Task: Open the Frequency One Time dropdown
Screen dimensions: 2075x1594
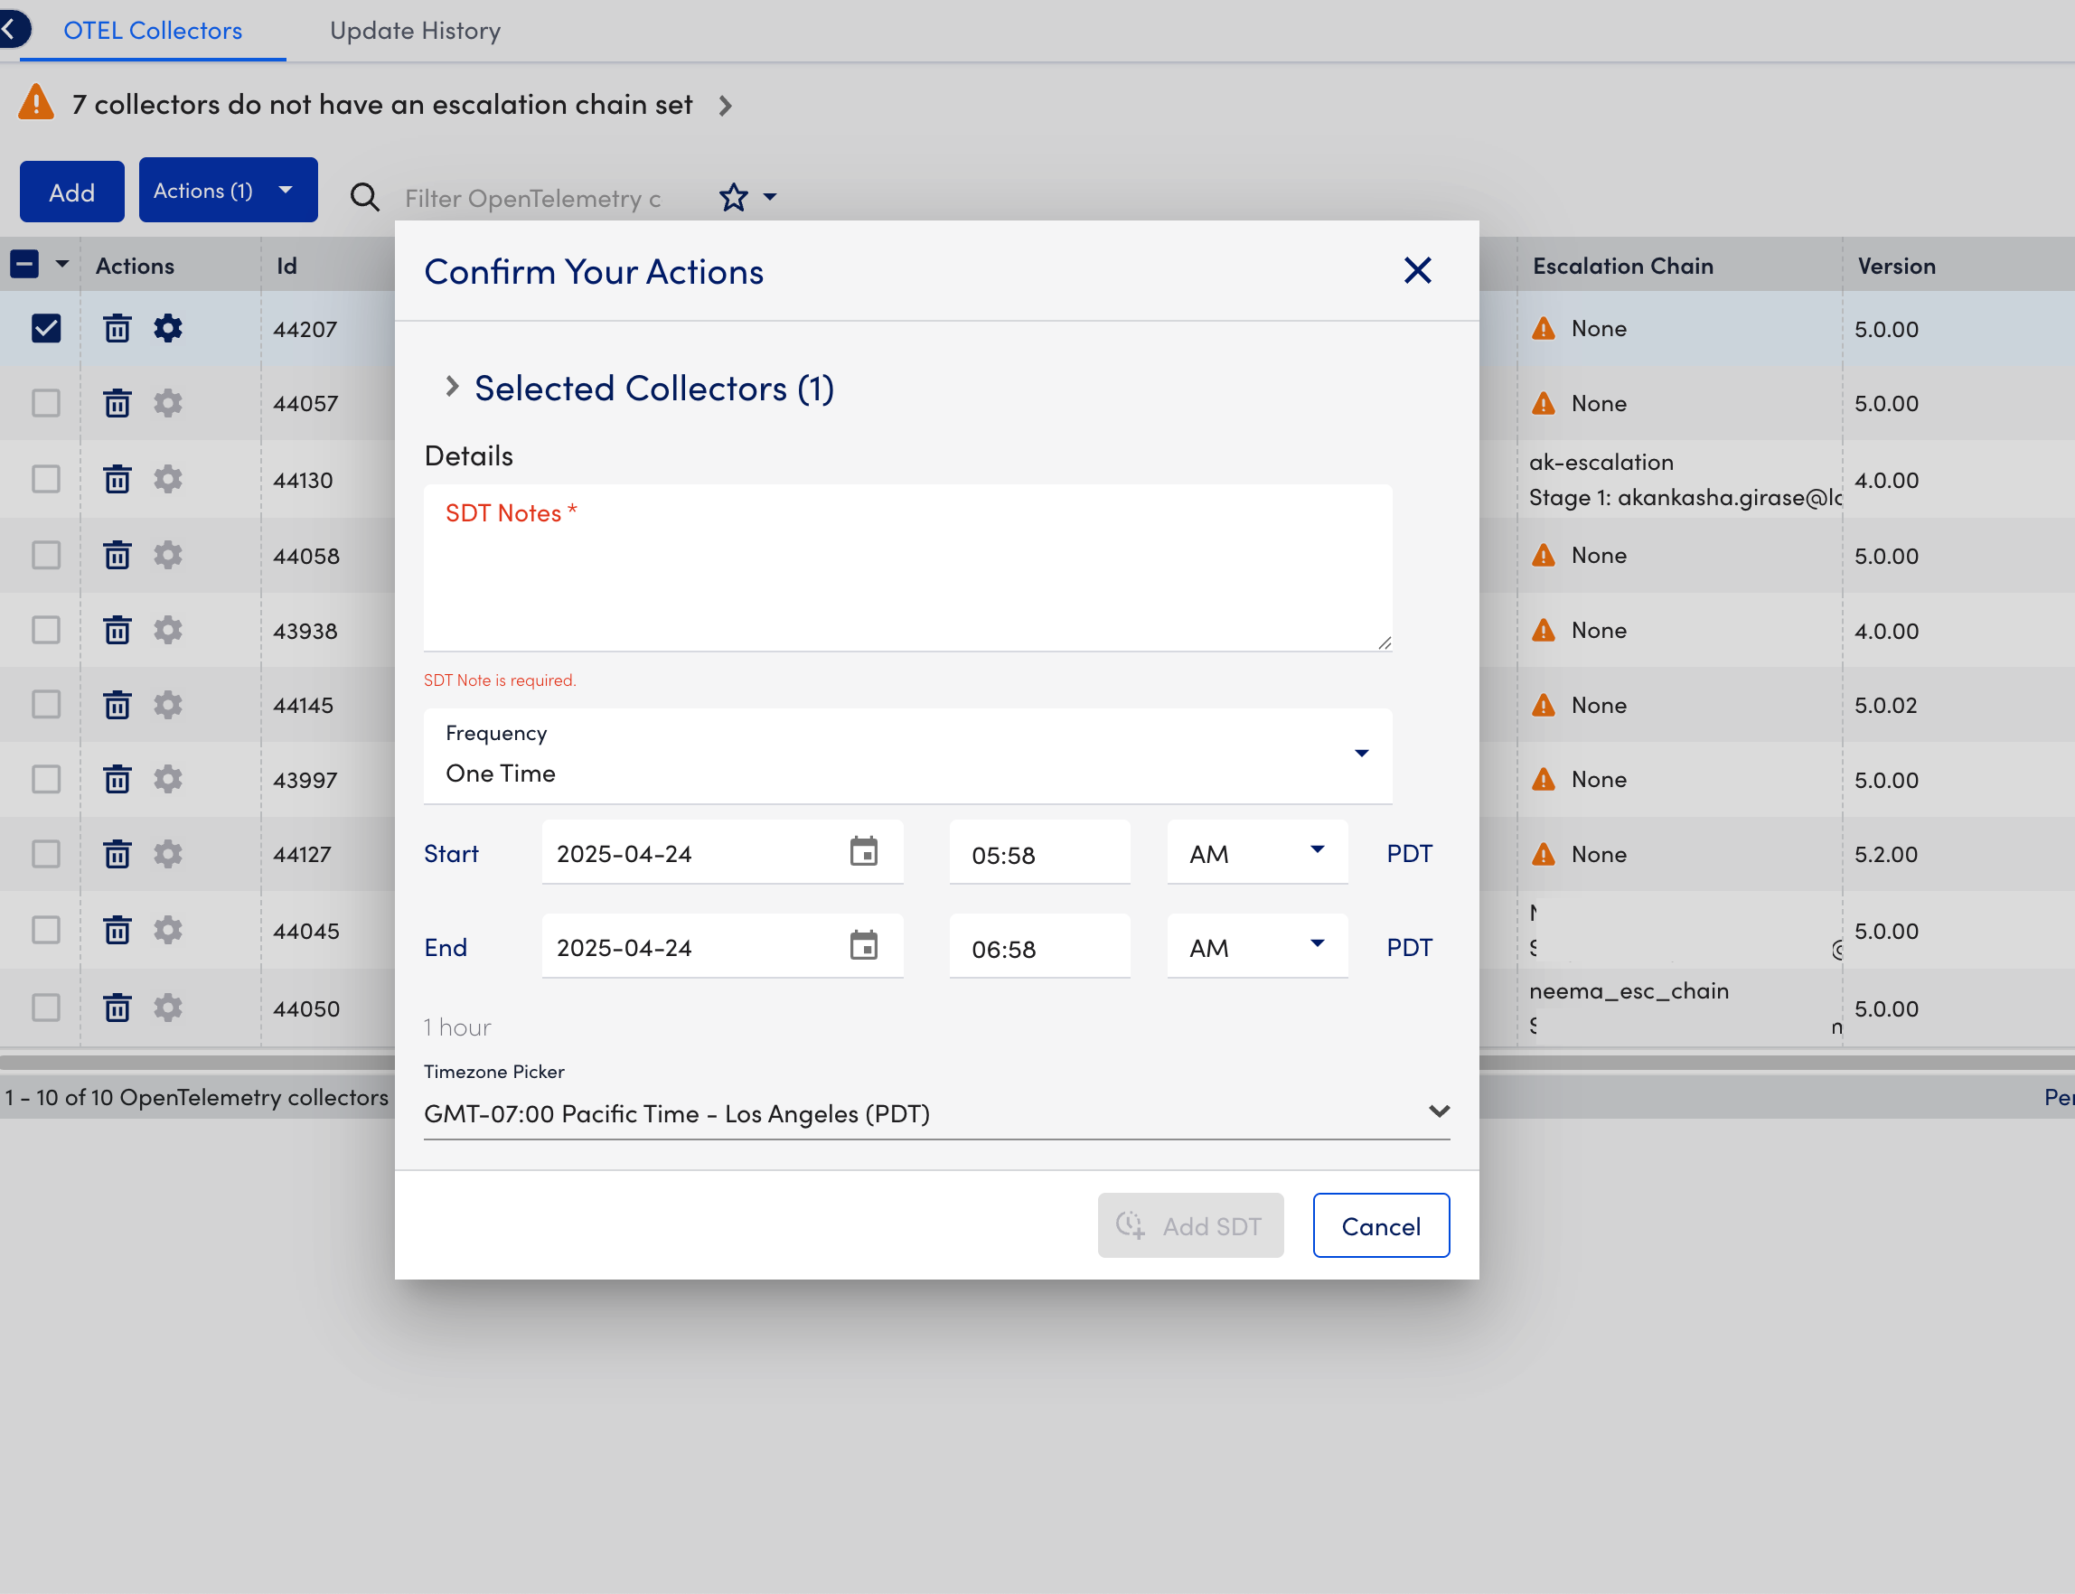Action: coord(908,755)
